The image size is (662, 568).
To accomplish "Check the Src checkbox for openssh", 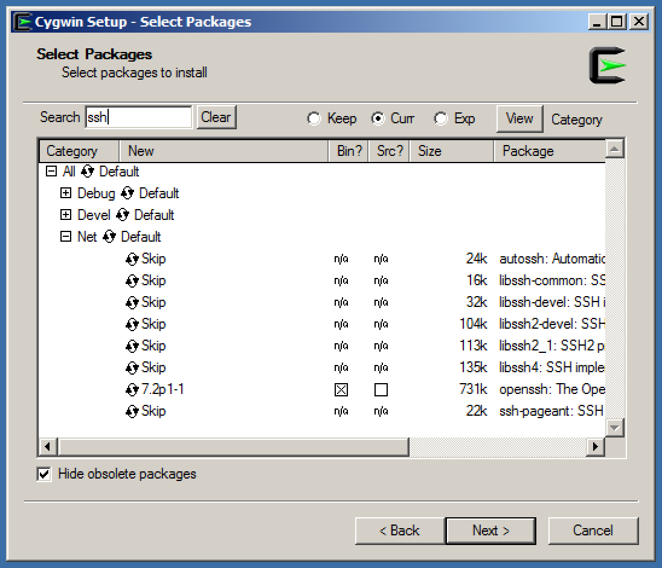I will point(381,390).
